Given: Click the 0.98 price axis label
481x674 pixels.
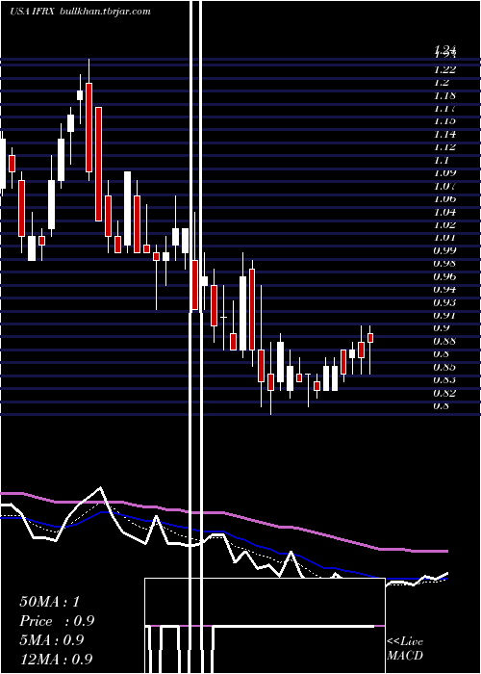Looking at the screenshot, I should (444, 263).
